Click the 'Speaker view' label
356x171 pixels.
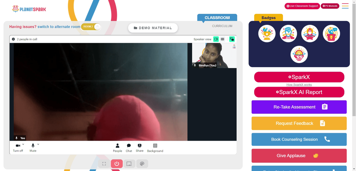(x=202, y=39)
